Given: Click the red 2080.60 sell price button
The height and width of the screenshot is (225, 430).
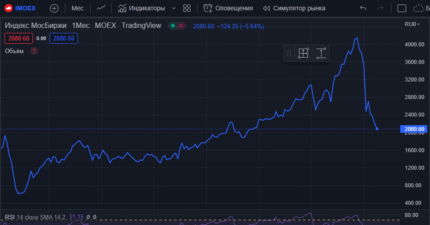Looking at the screenshot, I should click(x=19, y=38).
